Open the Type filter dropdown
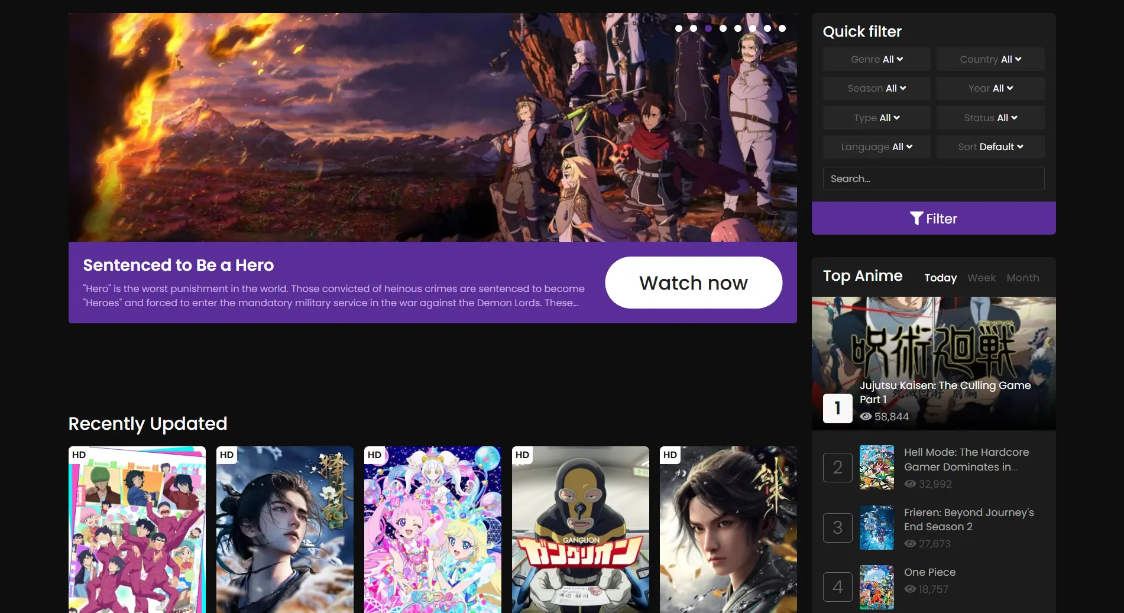The width and height of the screenshot is (1124, 613). click(x=877, y=118)
